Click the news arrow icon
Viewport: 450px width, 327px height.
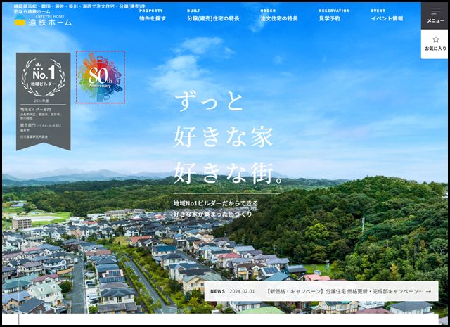[428, 291]
